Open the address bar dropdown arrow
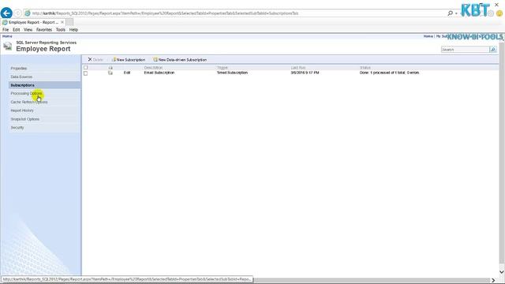This screenshot has width=505, height=284. [456, 13]
